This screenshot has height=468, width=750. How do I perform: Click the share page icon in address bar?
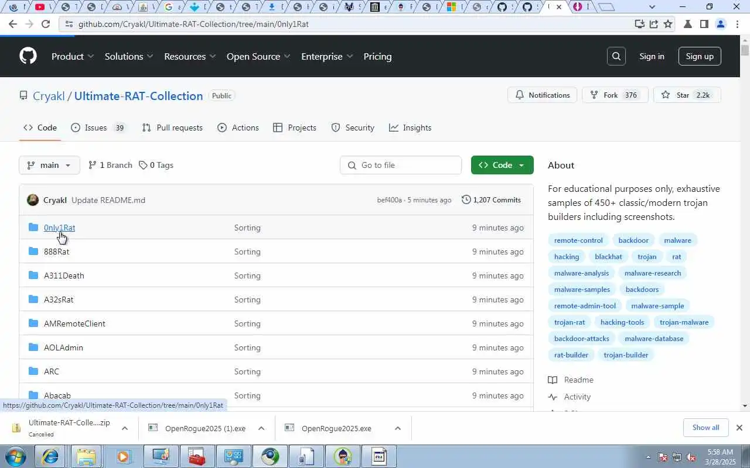pyautogui.click(x=654, y=24)
